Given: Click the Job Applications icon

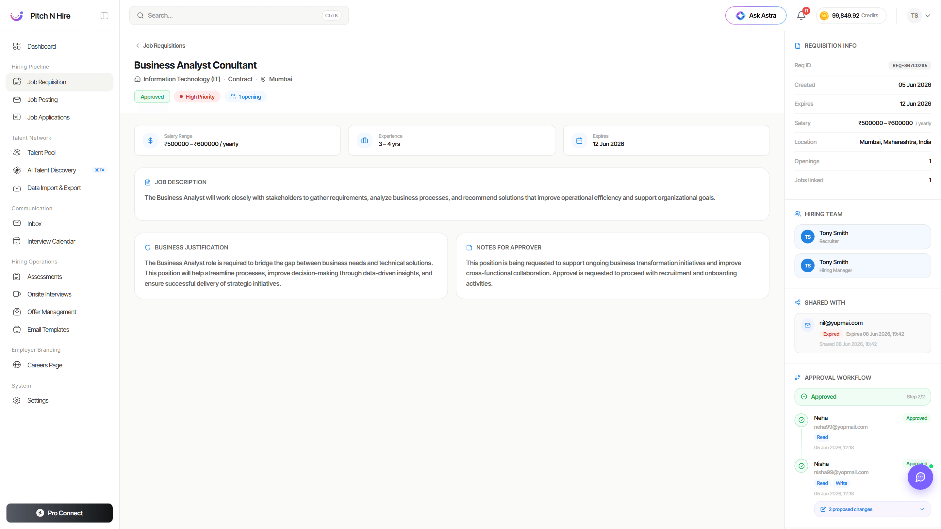Looking at the screenshot, I should pyautogui.click(x=17, y=117).
